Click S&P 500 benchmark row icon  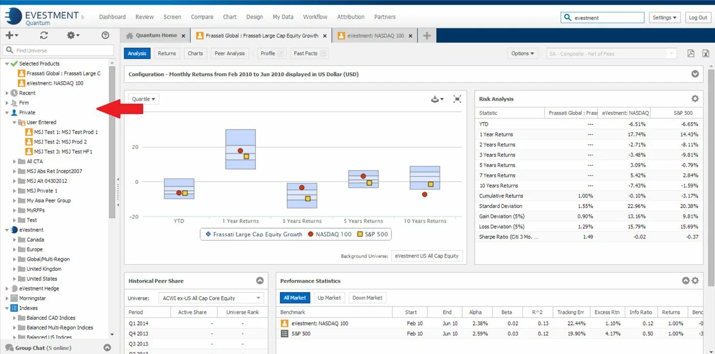pos(284,334)
